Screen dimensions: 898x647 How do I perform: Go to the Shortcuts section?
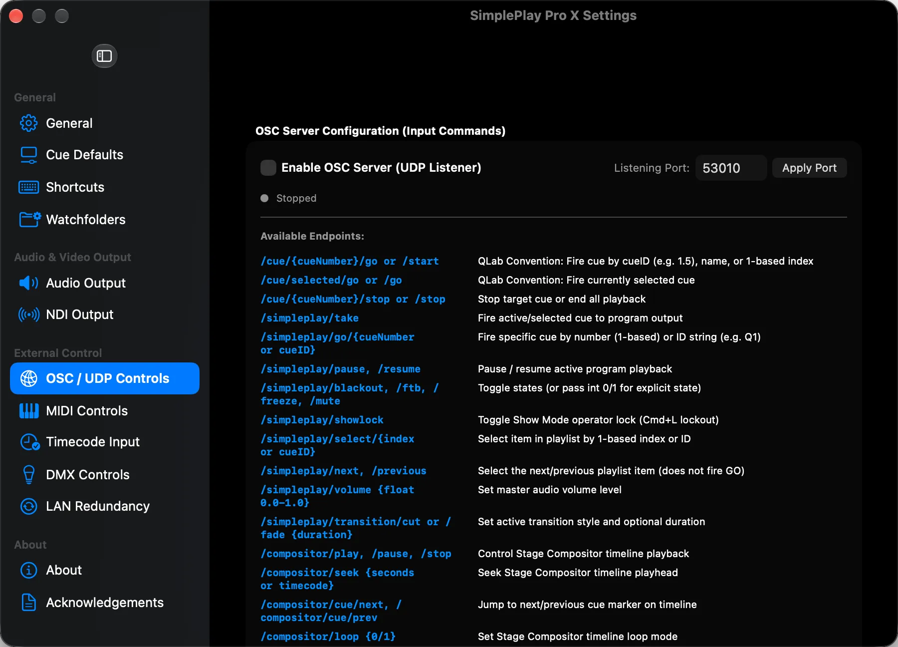pos(105,187)
